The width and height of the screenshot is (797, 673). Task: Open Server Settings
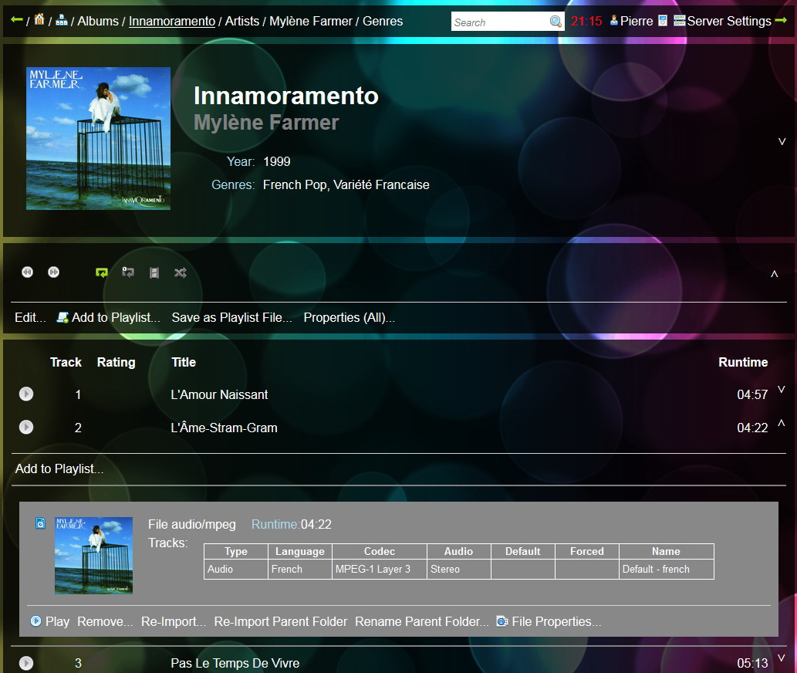click(x=723, y=21)
